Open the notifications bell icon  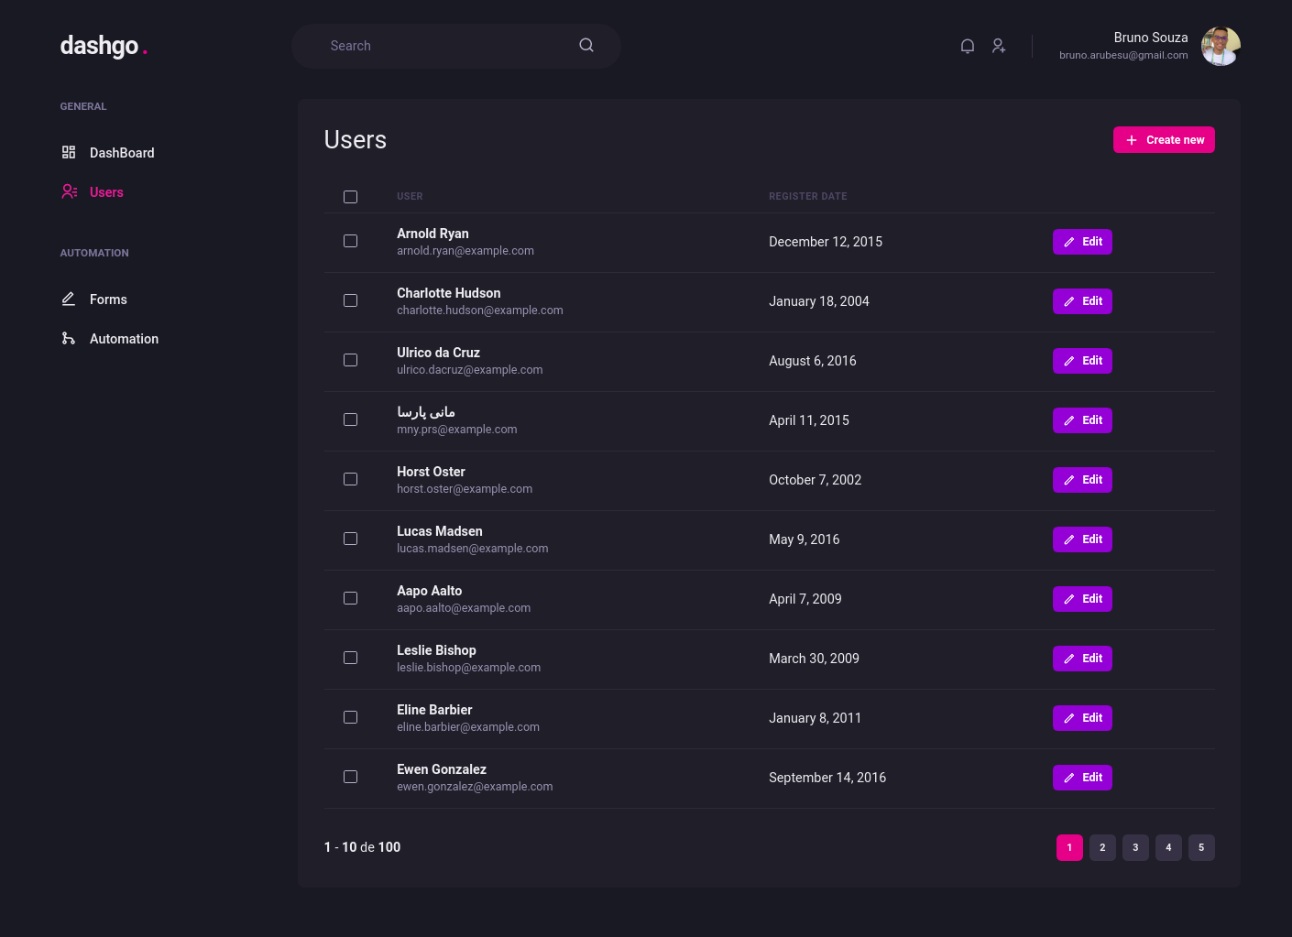click(967, 46)
